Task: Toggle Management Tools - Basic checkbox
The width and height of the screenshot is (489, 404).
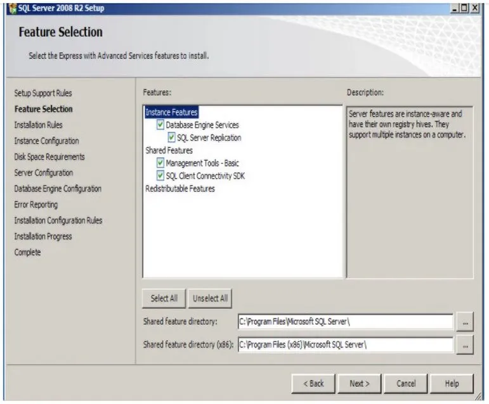Action: pyautogui.click(x=160, y=163)
